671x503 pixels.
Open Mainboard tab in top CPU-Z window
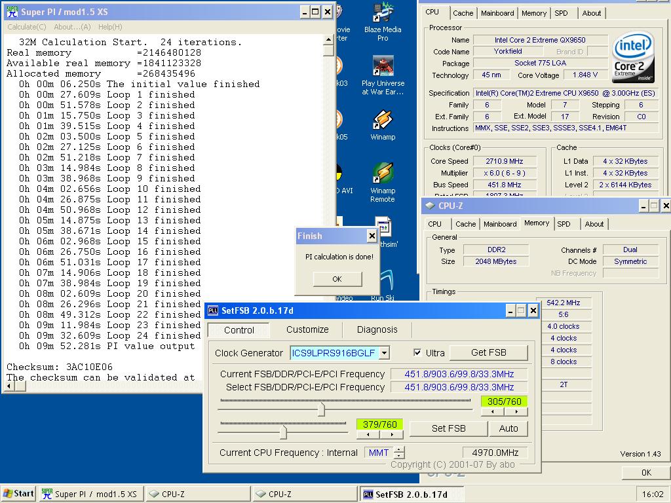[497, 13]
